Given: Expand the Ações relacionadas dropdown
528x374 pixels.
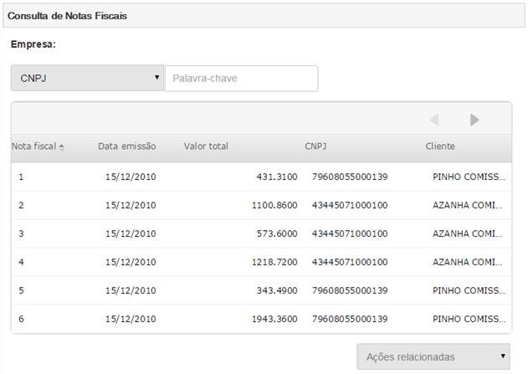Looking at the screenshot, I should pyautogui.click(x=433, y=356).
